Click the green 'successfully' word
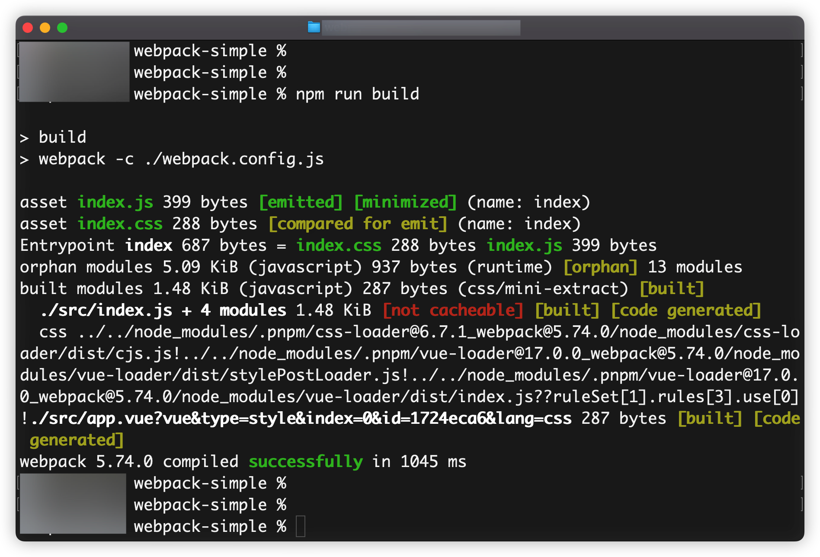Image resolution: width=820 pixels, height=557 pixels. pyautogui.click(x=305, y=461)
